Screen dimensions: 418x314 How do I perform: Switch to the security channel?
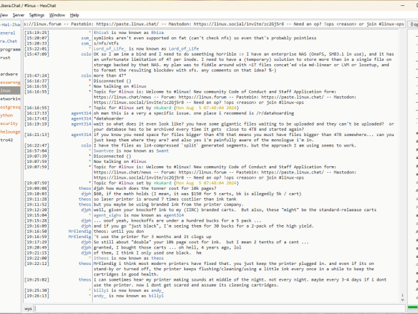click(x=8, y=123)
